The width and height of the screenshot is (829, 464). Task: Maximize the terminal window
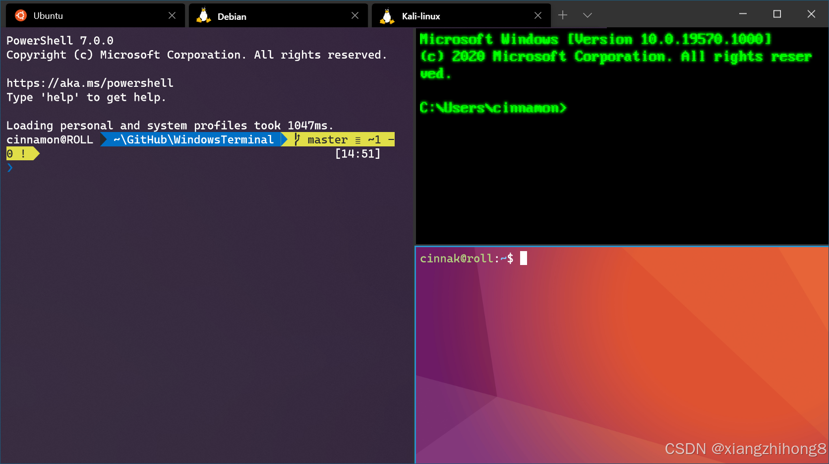pyautogui.click(x=777, y=14)
